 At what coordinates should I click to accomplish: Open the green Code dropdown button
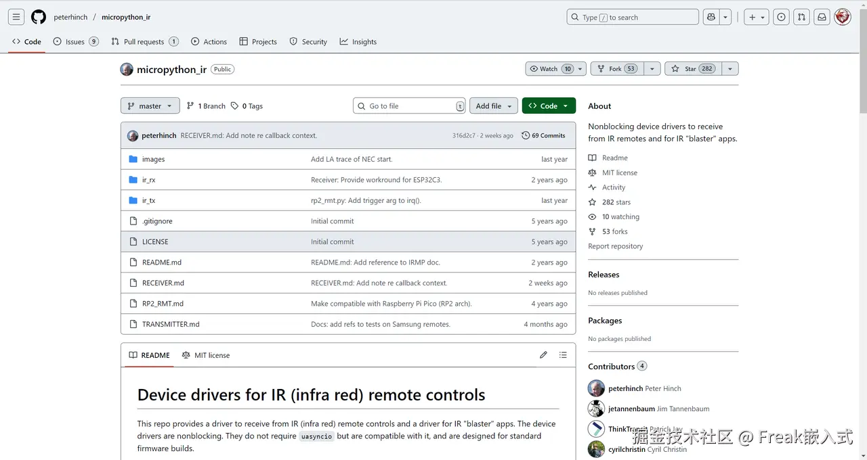click(x=549, y=106)
